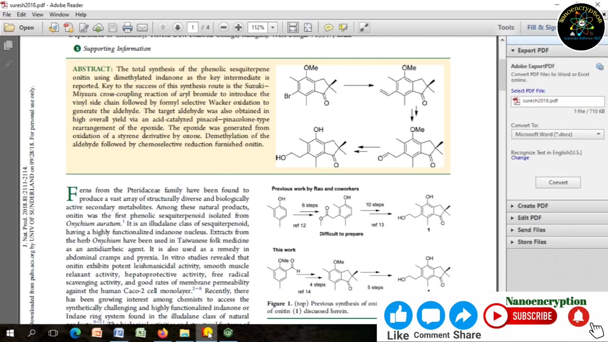The image size is (608, 342).
Task: Click the Share arrow button
Action: click(x=464, y=316)
